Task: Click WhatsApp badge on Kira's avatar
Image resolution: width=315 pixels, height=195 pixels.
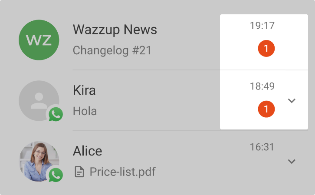Action: [x=56, y=115]
